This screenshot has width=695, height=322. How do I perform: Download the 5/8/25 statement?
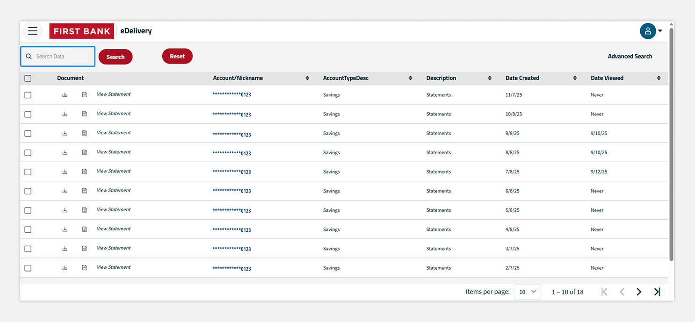pos(65,210)
